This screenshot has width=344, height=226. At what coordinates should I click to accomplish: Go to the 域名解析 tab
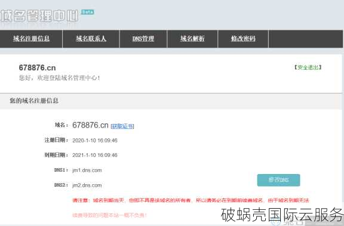(x=192, y=39)
